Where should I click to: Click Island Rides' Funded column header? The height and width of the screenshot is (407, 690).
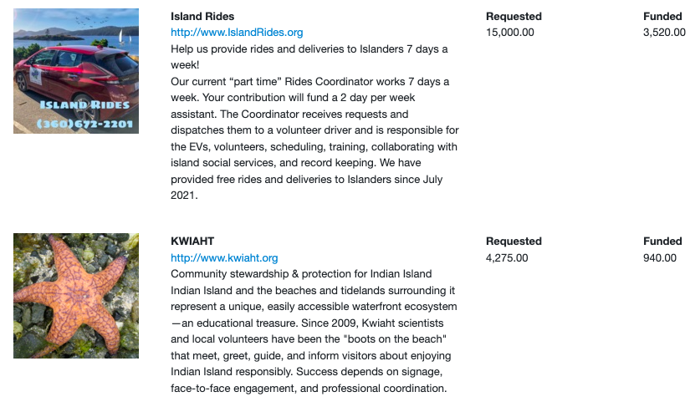tap(662, 16)
